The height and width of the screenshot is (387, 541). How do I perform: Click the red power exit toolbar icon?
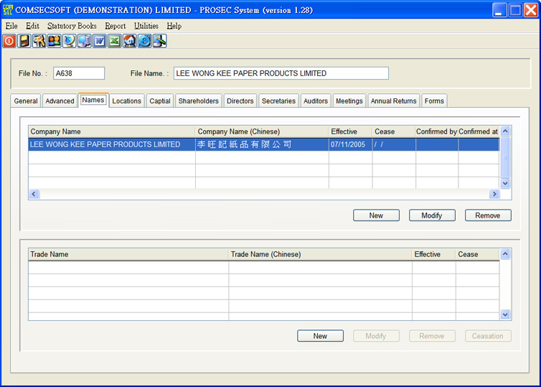coord(9,41)
